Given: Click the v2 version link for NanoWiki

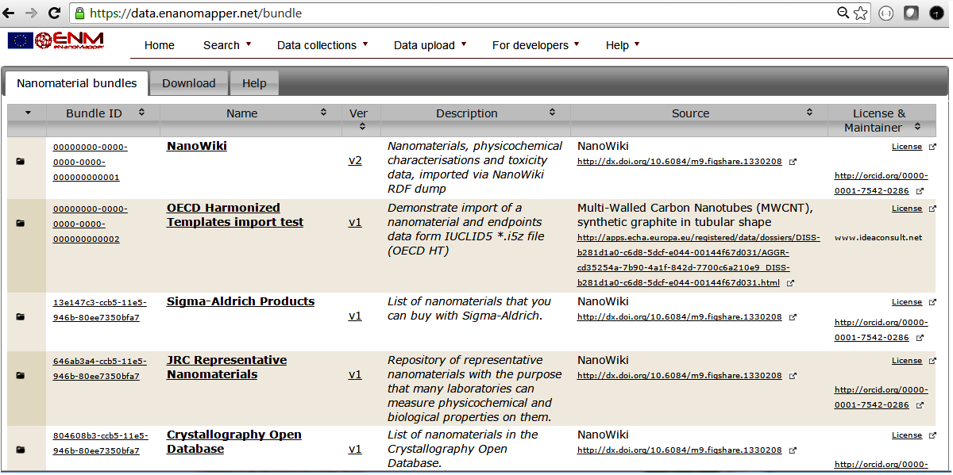Looking at the screenshot, I should 355,160.
